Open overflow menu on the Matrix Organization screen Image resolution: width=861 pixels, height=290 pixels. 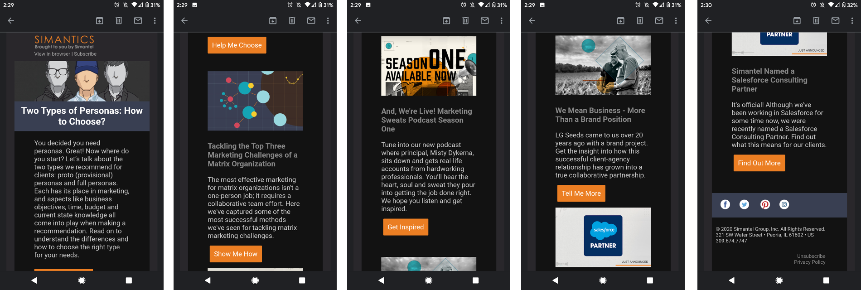pyautogui.click(x=328, y=20)
